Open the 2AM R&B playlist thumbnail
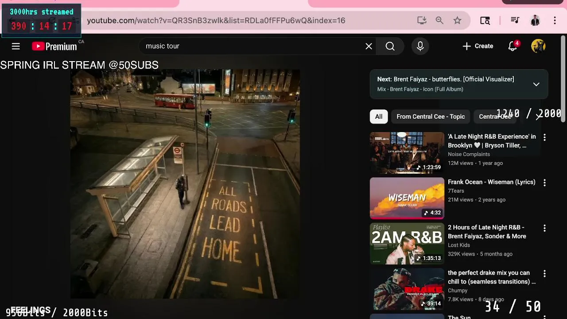Screen dimensions: 567x319 tap(407, 244)
